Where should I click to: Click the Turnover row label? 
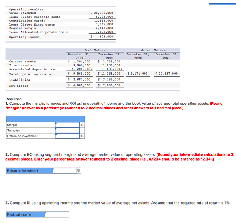[14, 130]
